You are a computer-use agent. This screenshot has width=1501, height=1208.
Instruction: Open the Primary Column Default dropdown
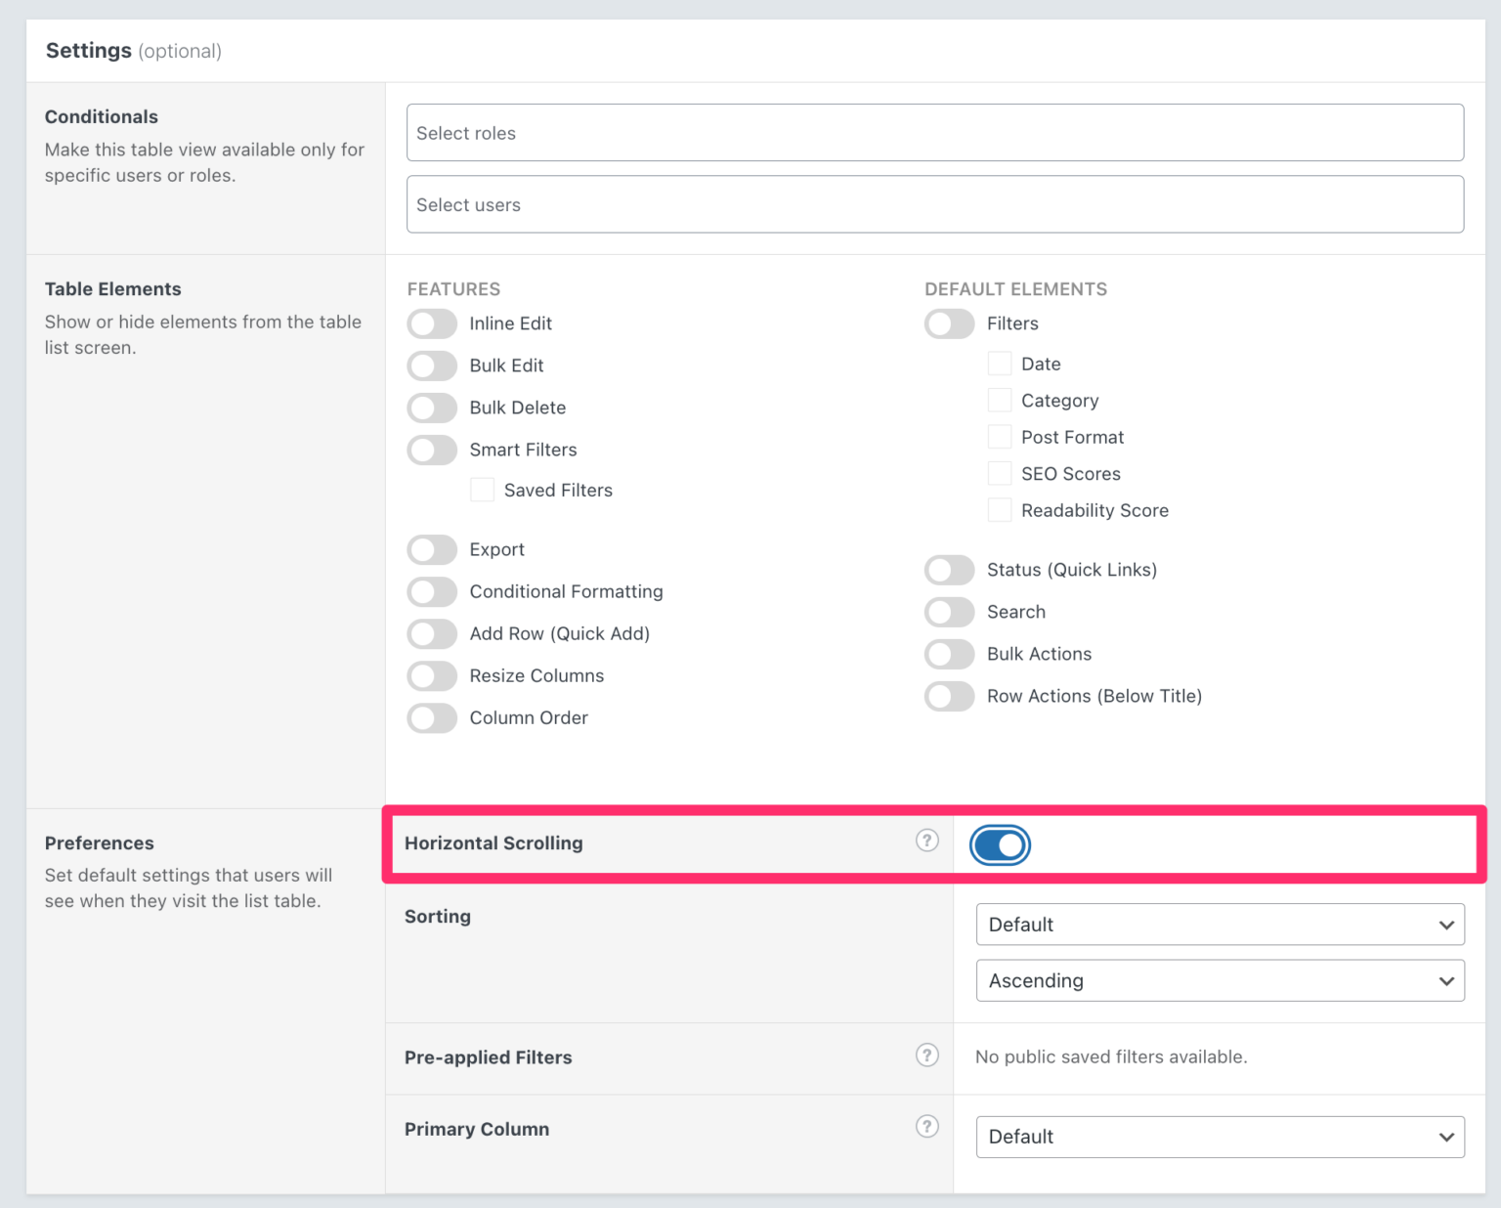click(x=1220, y=1137)
